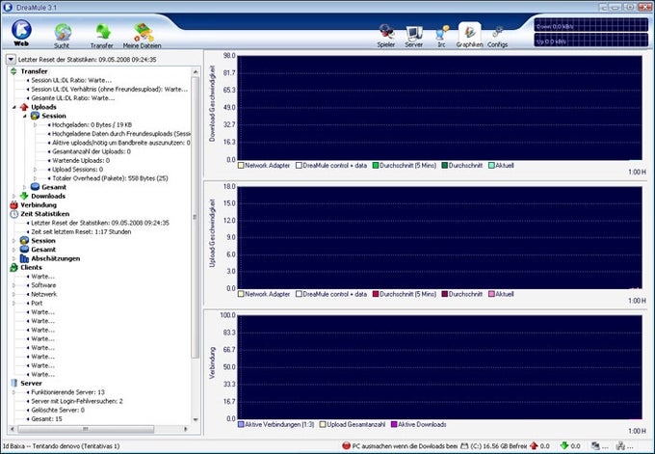Select 'Zeit seit letztem Reset' row
The height and width of the screenshot is (454, 655).
click(x=81, y=231)
